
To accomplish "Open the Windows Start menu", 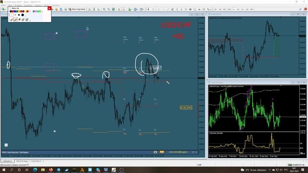I will [3, 170].
